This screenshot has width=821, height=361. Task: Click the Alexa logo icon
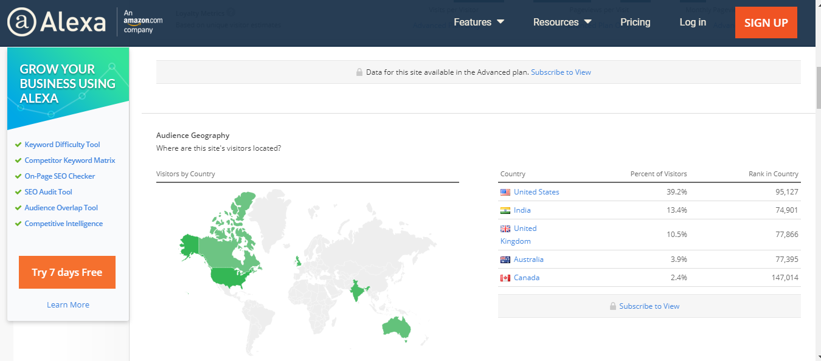[22, 22]
